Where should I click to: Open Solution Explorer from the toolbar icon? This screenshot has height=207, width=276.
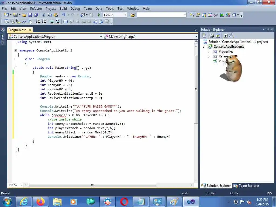192,15
